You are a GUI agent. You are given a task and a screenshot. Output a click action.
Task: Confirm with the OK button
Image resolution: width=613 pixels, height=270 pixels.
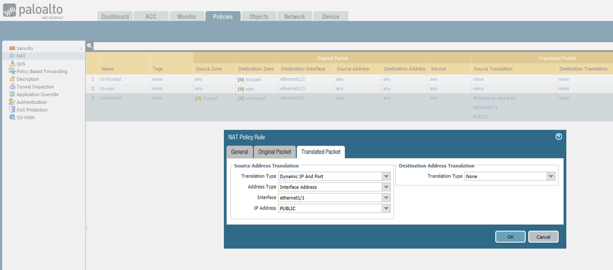tap(510, 236)
